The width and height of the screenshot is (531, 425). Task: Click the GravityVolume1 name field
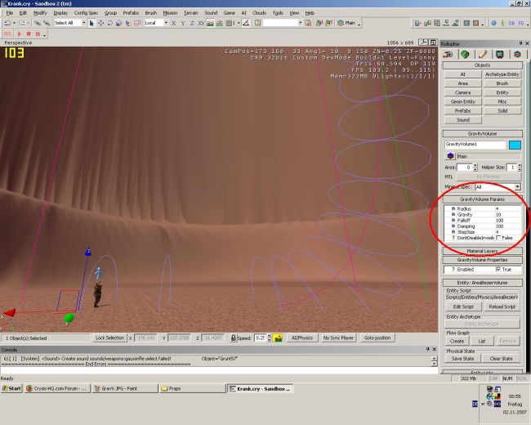(475, 145)
